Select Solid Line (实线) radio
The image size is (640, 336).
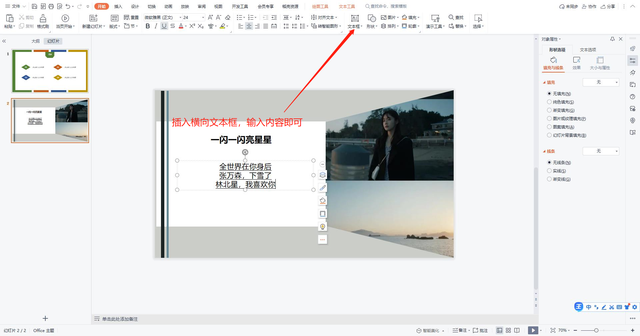(549, 171)
